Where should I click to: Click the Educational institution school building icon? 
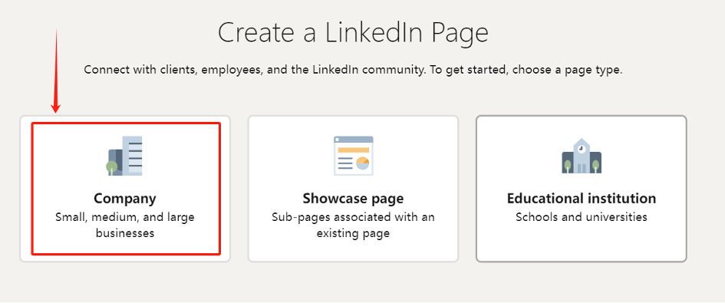(x=582, y=156)
